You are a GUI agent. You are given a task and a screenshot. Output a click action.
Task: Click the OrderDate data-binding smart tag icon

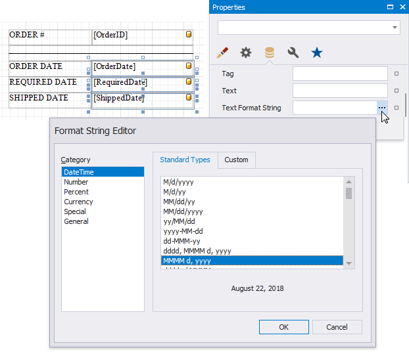[x=189, y=66]
